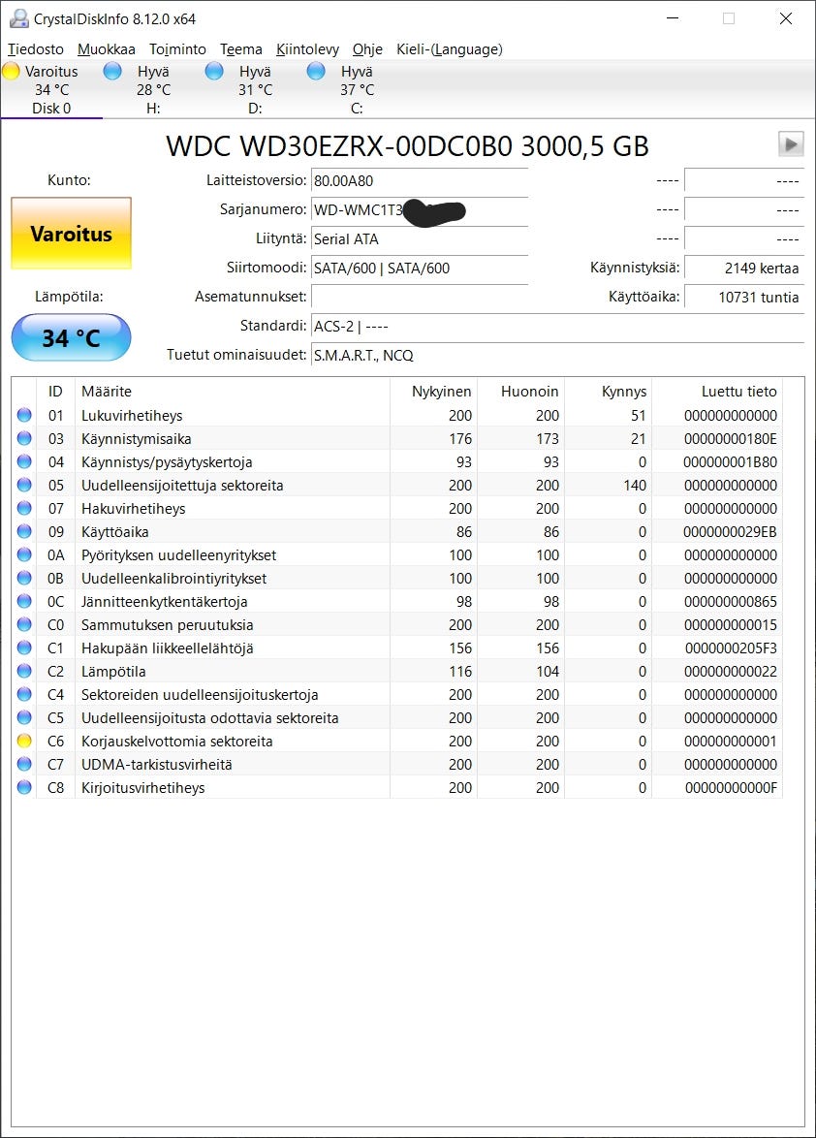Click the status orb of Hakupään liikkeellelähtöjä row
816x1138 pixels.
(x=24, y=648)
